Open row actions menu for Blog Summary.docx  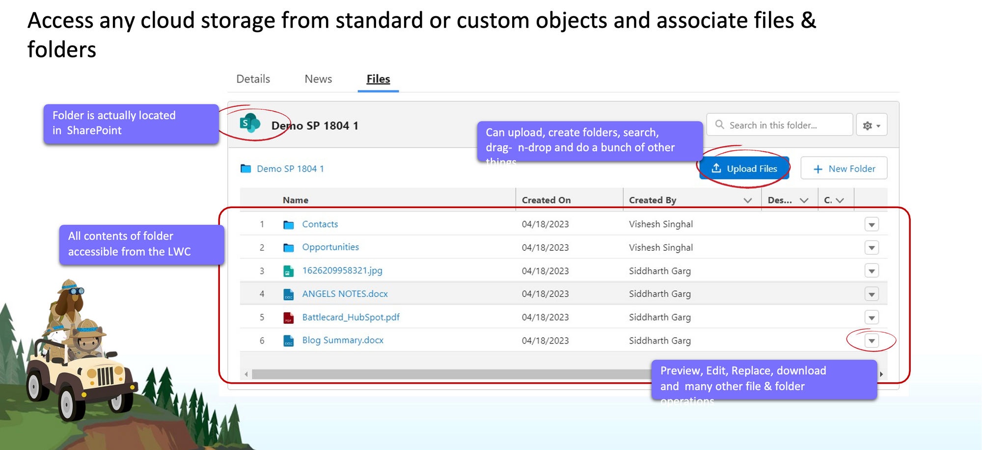click(872, 341)
